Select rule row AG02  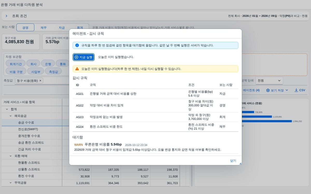point(155,105)
